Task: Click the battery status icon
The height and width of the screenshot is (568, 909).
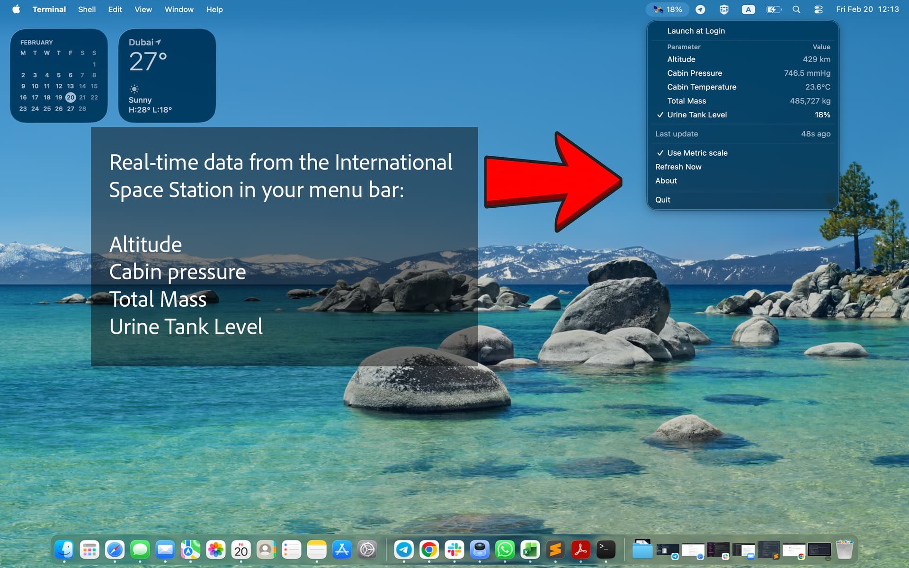Action: tap(773, 9)
